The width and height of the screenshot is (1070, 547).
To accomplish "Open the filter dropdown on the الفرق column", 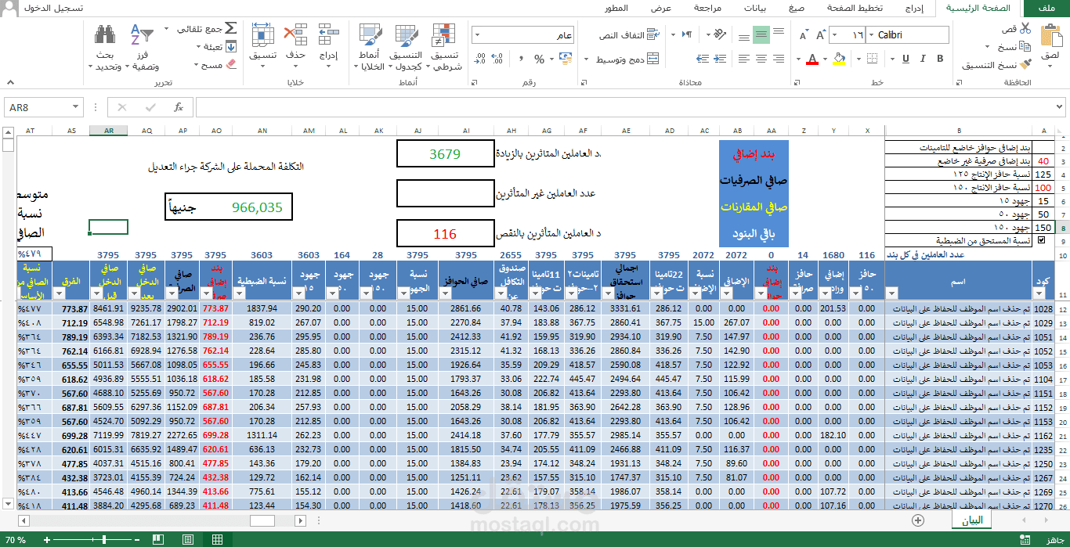I will point(60,293).
